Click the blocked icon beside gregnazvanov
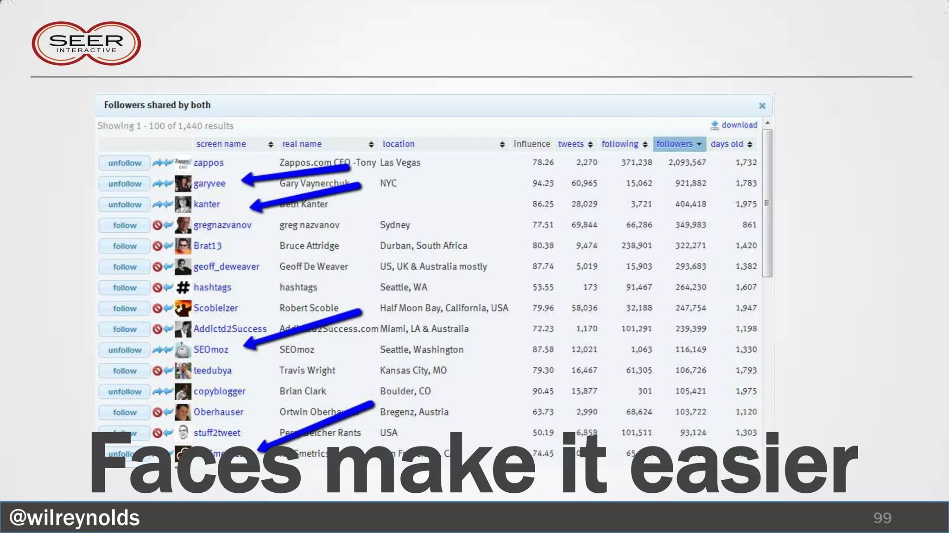The width and height of the screenshot is (949, 533). click(157, 225)
